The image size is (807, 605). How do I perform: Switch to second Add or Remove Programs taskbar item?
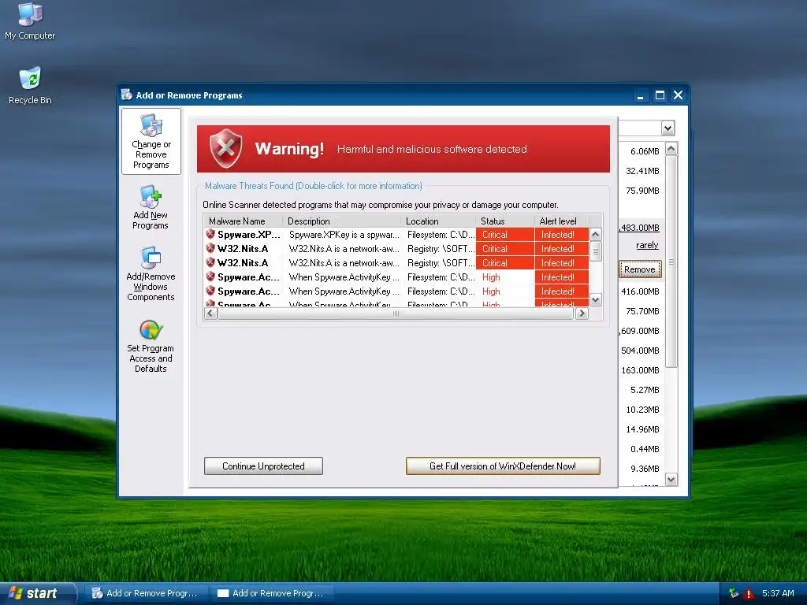click(272, 593)
